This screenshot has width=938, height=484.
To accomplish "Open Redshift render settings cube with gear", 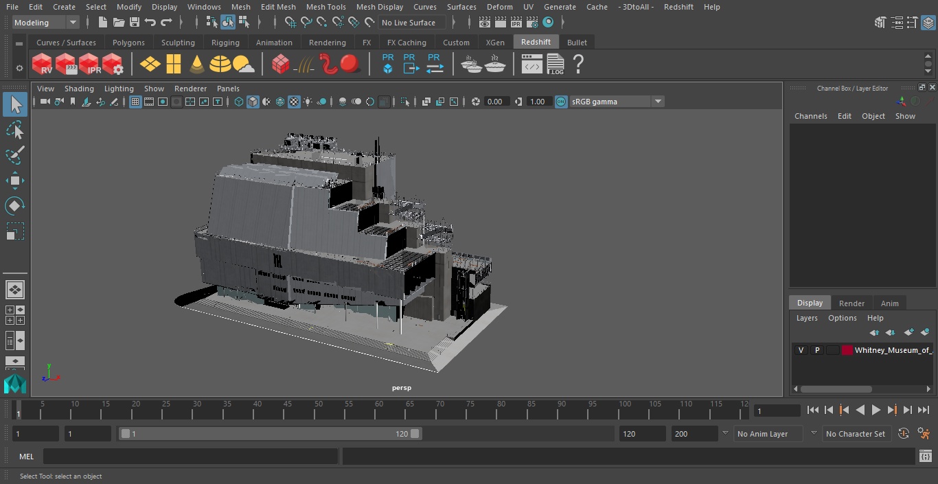I will (x=113, y=65).
